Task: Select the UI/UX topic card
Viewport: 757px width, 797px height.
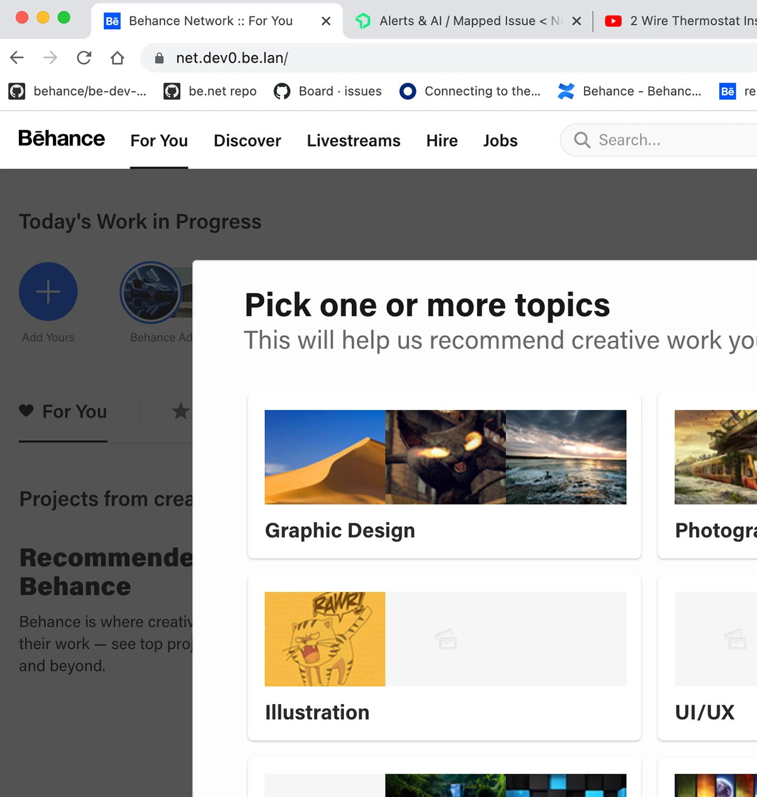Action: [x=708, y=657]
